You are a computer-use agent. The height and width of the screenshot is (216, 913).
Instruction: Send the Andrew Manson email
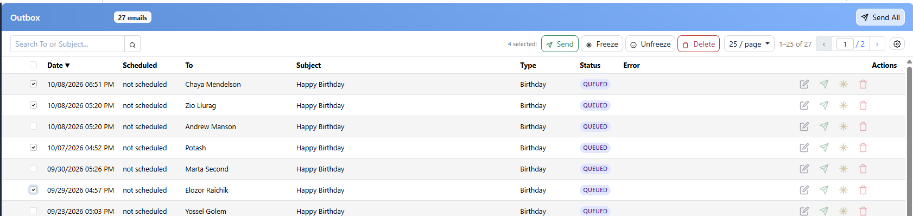coord(824,126)
